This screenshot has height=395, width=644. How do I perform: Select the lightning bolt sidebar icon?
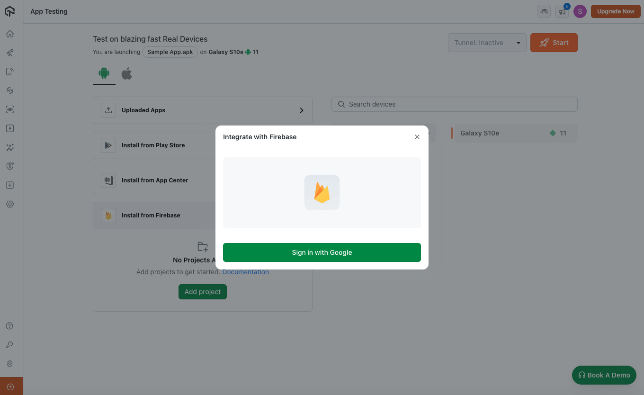click(10, 128)
